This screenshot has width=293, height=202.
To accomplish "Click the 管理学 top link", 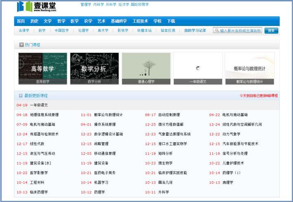I will point(86,4).
